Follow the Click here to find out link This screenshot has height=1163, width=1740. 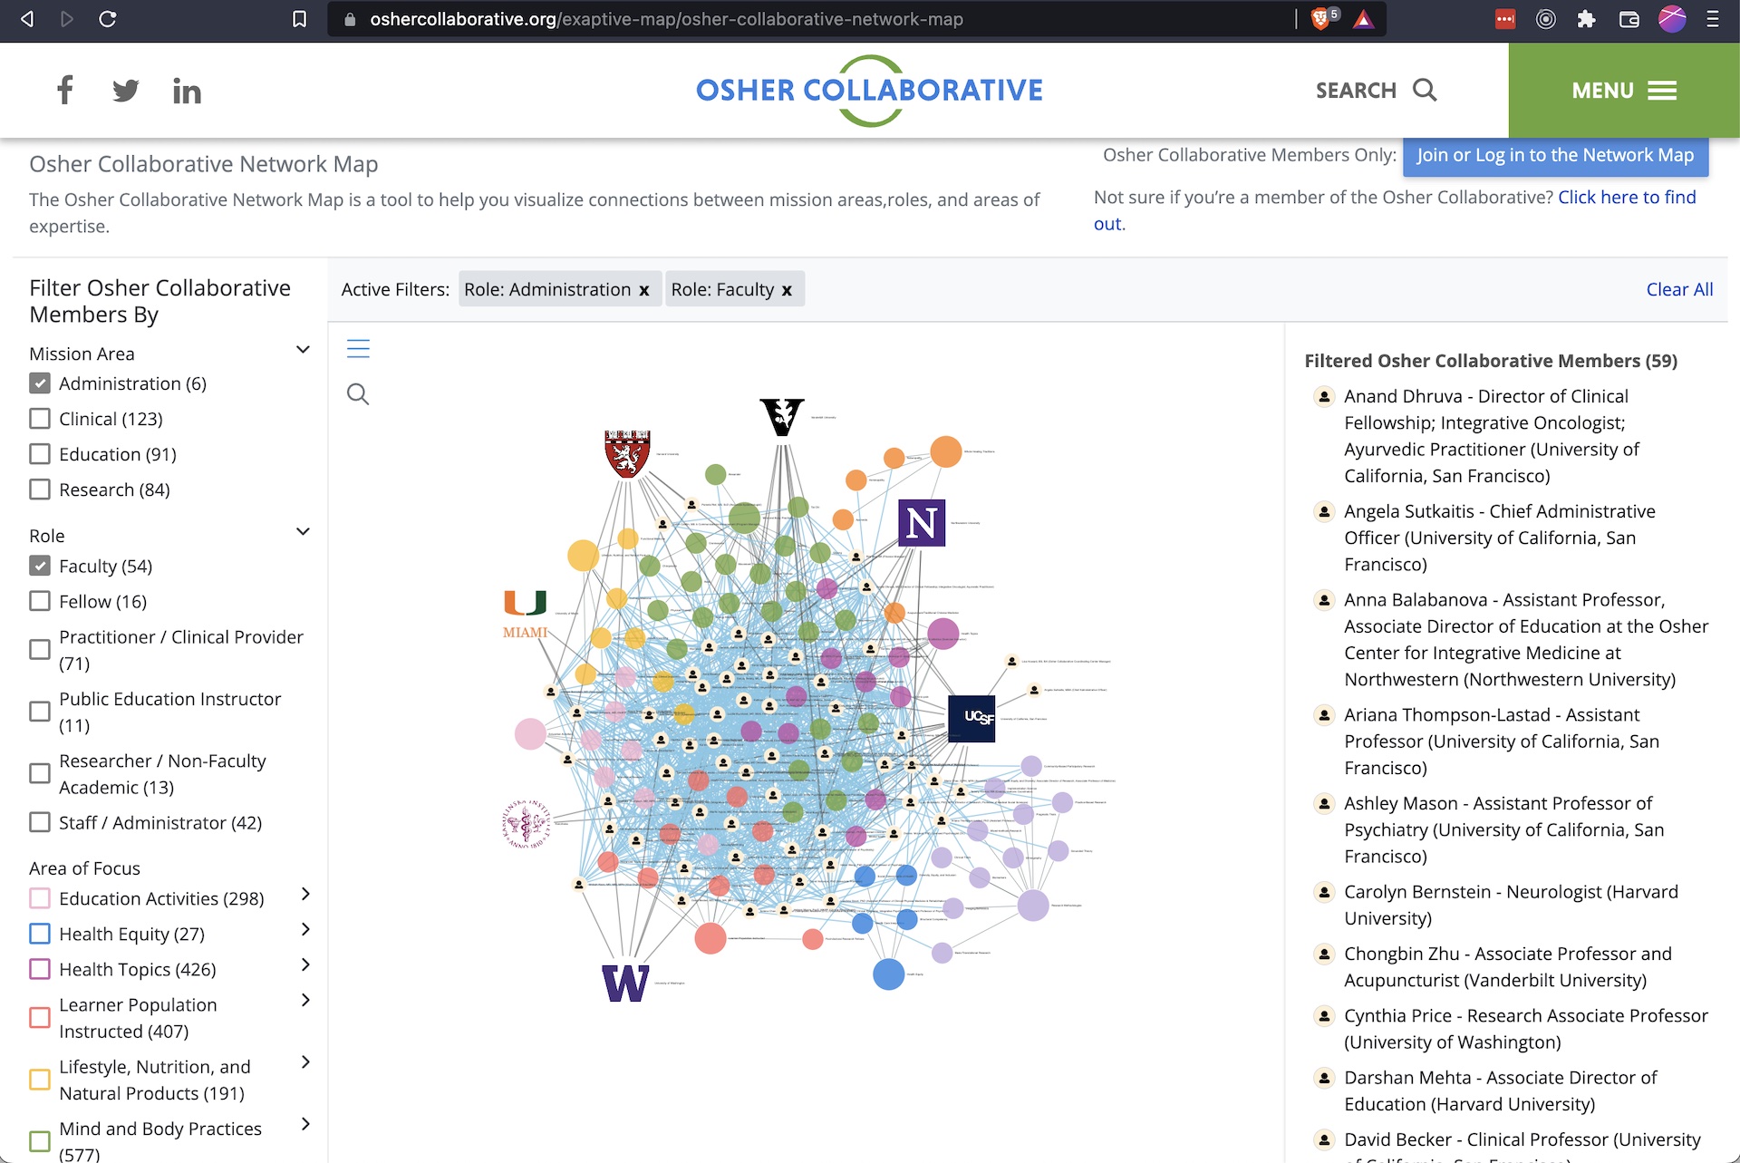tap(1395, 210)
